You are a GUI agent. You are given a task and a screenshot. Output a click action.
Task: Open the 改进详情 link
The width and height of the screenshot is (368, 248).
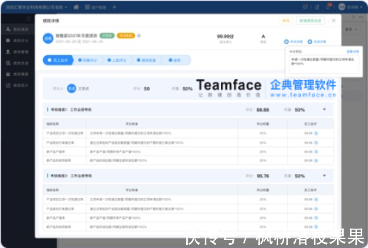pyautogui.click(x=316, y=41)
